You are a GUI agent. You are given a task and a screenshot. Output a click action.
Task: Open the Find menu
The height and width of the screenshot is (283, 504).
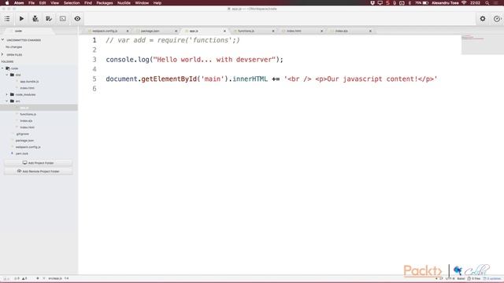[88, 3]
